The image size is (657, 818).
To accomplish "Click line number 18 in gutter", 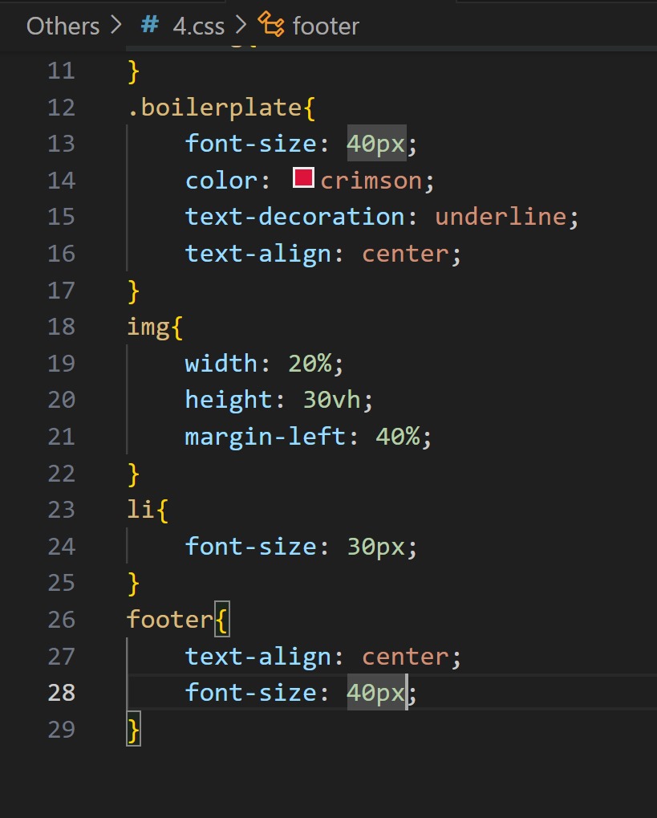I will [x=62, y=327].
